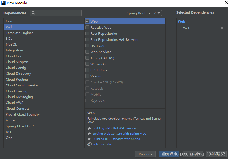Select the Web category in list
Image resolution: width=228 pixels, height=159 pixels.
point(44,27)
